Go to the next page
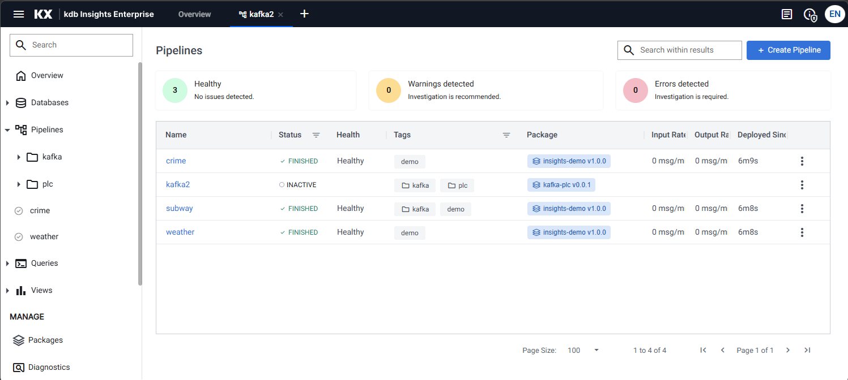 click(x=788, y=351)
